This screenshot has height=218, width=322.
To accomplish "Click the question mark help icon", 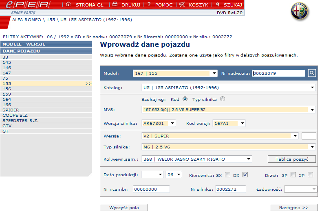I will [x=149, y=4].
